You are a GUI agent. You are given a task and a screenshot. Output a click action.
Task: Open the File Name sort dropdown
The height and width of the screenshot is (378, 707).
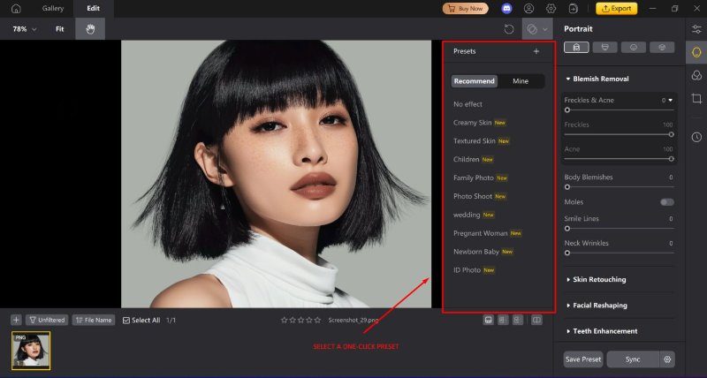(x=94, y=320)
